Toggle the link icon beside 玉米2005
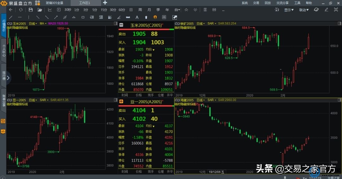342x179 pixels. pyautogui.click(x=9, y=23)
